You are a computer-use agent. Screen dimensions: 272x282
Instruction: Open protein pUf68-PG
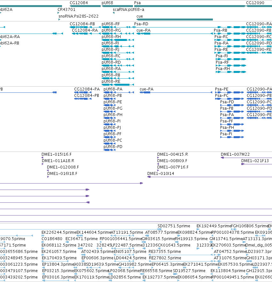110,112
